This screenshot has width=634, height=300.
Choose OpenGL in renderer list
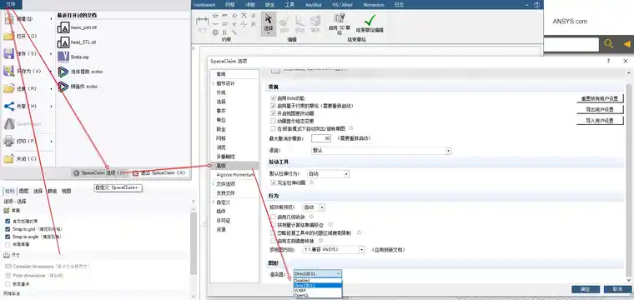pos(317,296)
